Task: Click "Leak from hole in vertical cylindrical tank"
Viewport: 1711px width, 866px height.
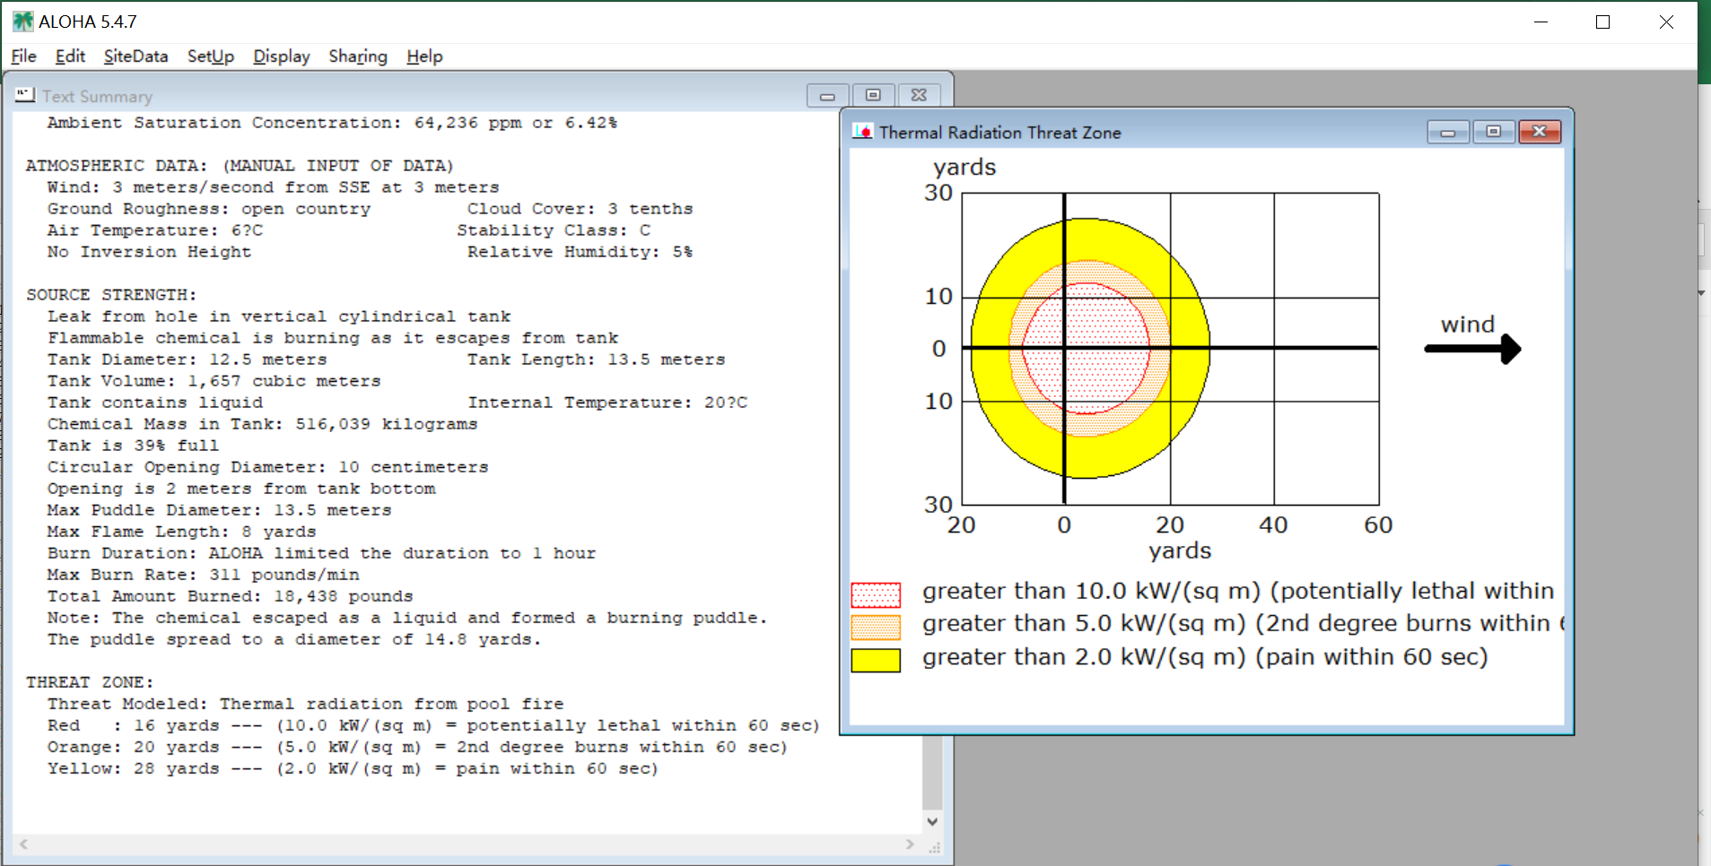Action: [x=279, y=316]
